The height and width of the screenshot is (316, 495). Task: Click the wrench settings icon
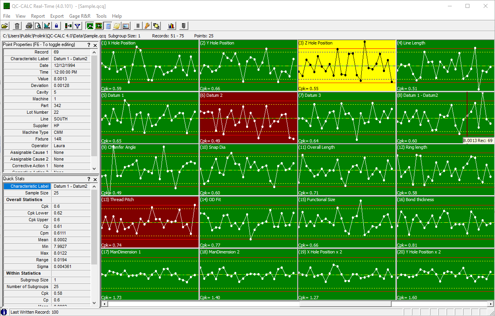[x=147, y=26]
